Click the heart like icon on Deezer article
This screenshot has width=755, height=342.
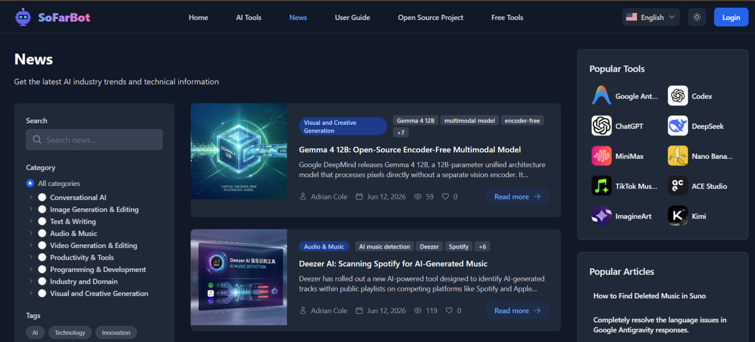point(449,310)
